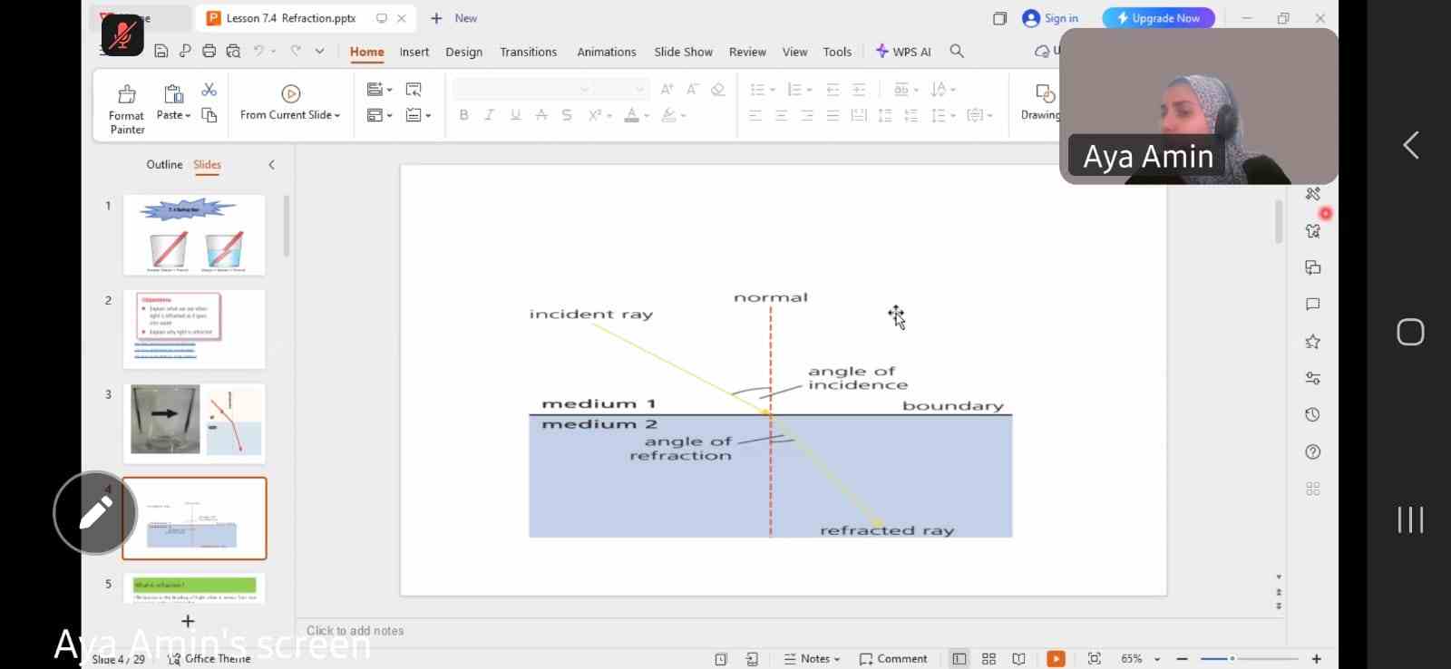Open the From Current Slide dropdown

pyautogui.click(x=337, y=116)
